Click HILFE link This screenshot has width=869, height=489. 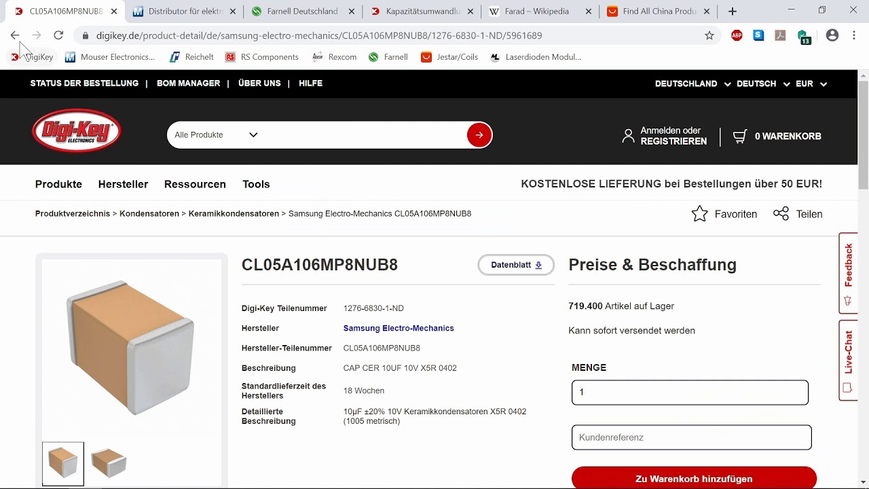tap(310, 84)
